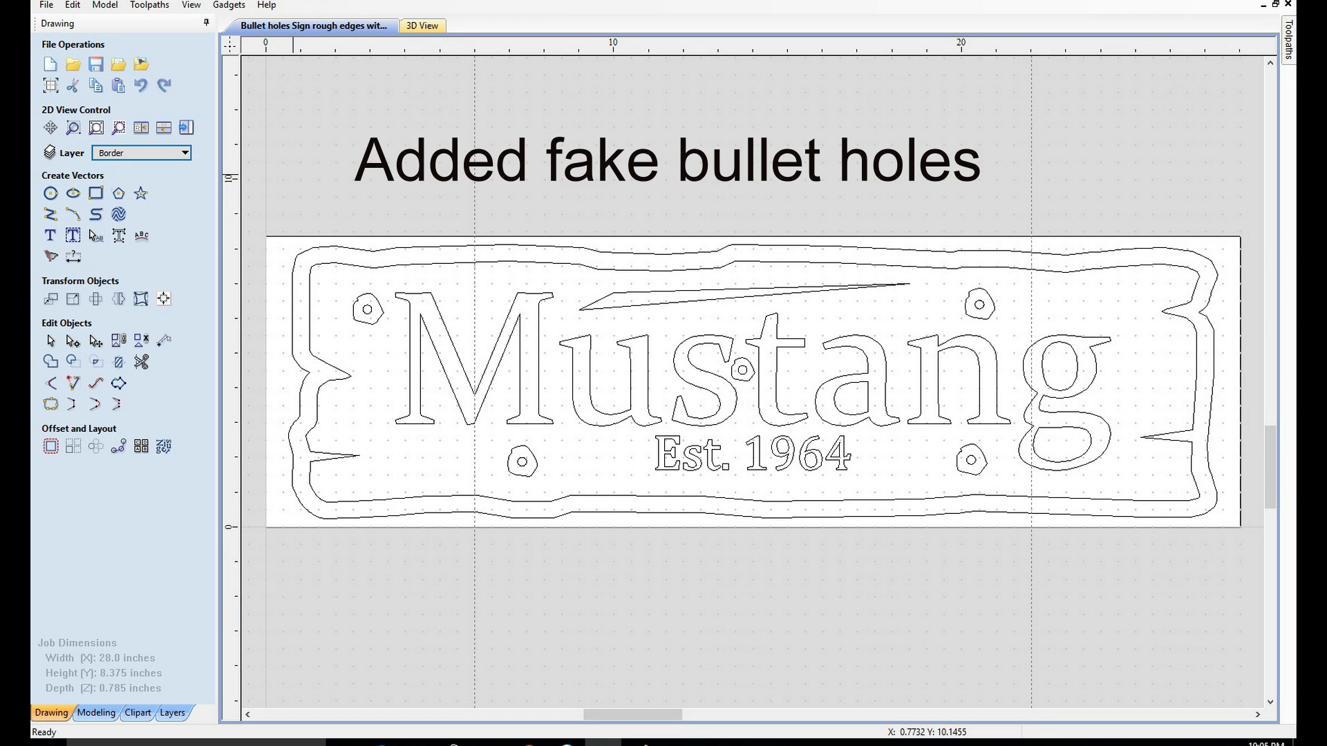Zoom to fit the whole drawing
The height and width of the screenshot is (746, 1327).
tap(96, 128)
